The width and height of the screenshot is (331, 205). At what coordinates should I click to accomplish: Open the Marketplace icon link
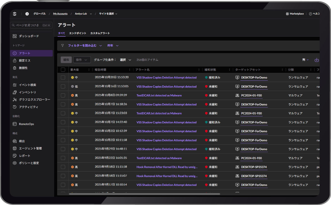pos(287,14)
